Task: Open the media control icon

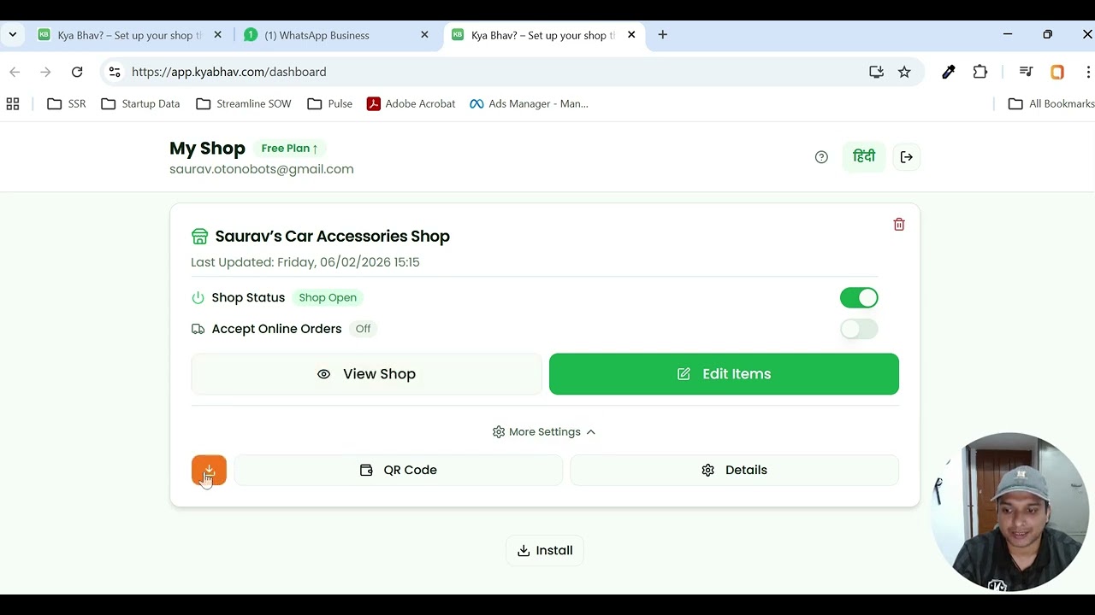Action: click(1026, 72)
